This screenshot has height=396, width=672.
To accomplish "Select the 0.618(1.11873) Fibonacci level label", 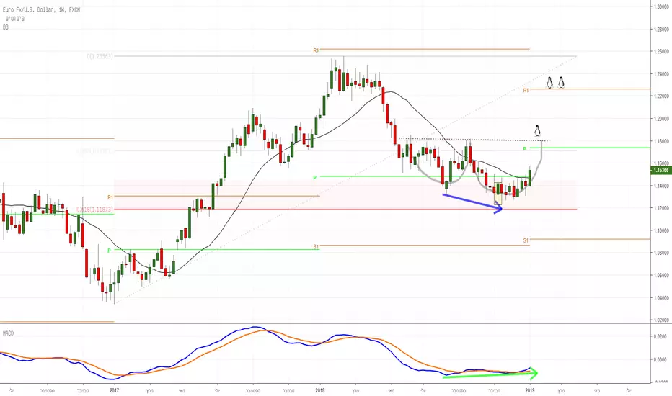I will [94, 210].
